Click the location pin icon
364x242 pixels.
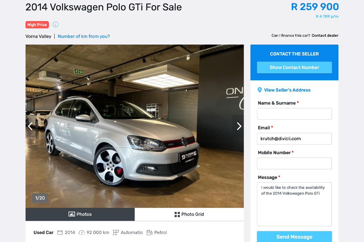[x=260, y=90]
